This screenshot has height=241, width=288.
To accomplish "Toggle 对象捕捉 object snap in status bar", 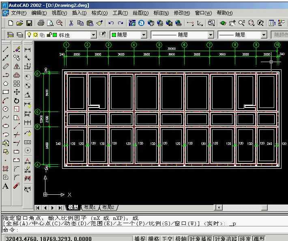I will pos(200,238).
